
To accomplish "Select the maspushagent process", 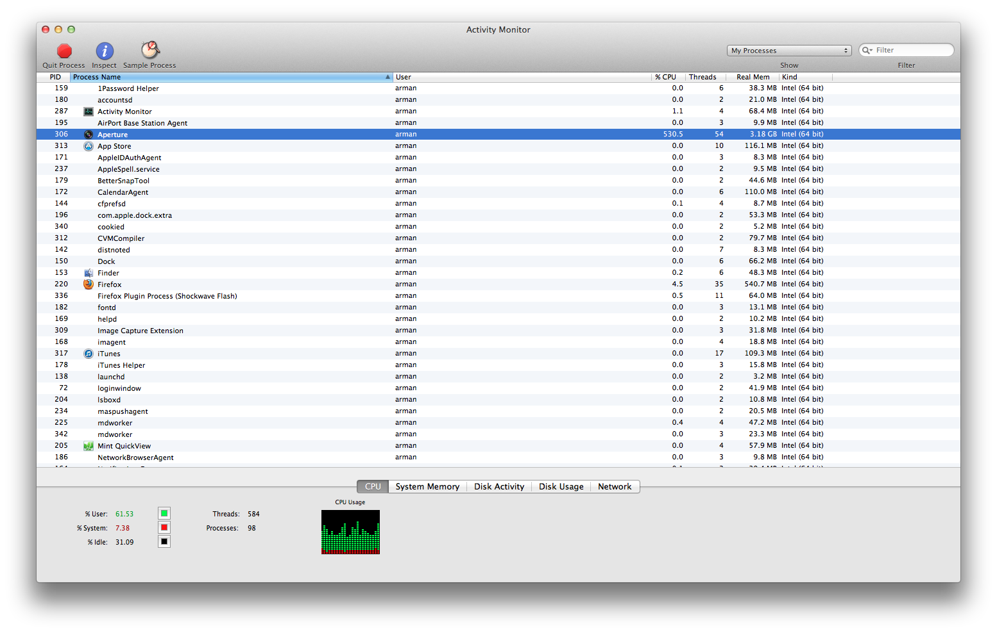I will pyautogui.click(x=498, y=411).
